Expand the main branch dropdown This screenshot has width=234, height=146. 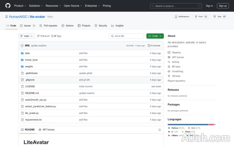click(27, 36)
